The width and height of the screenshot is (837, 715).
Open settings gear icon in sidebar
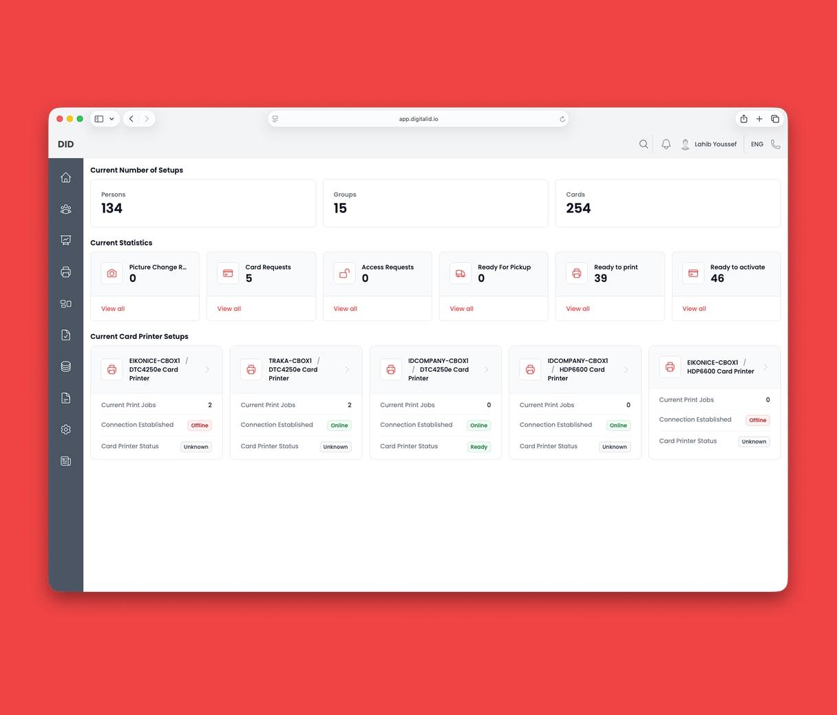66,430
